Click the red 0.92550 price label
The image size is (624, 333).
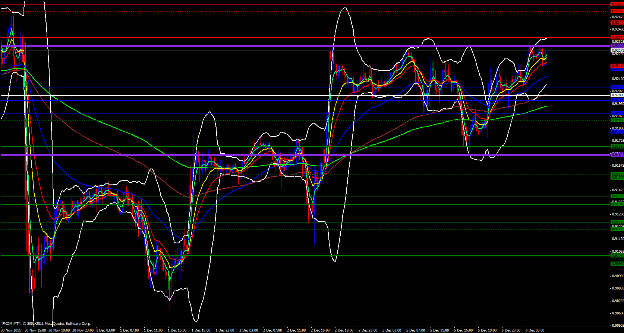point(617,4)
